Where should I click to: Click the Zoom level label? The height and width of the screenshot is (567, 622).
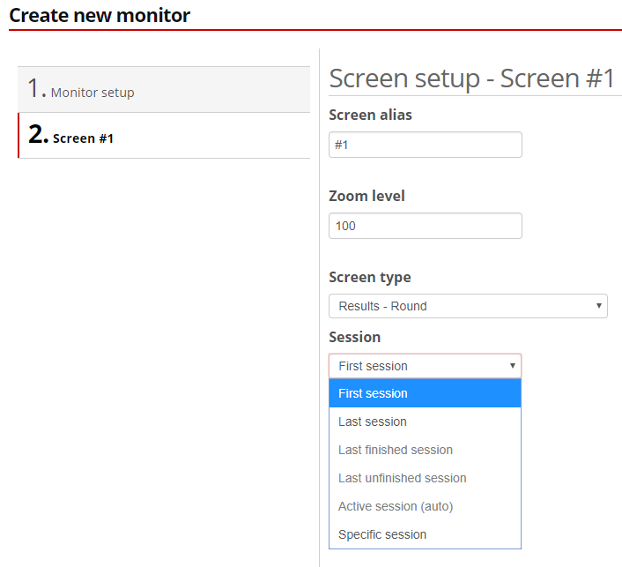367,196
